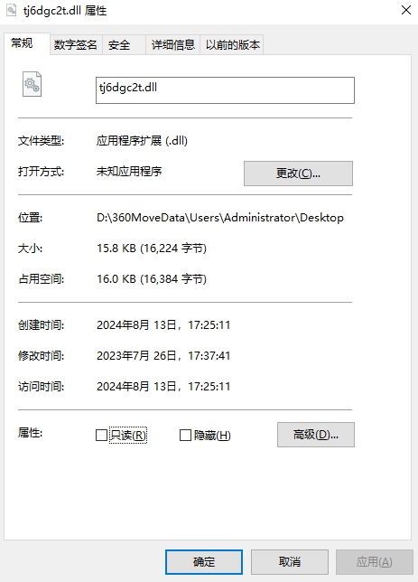The height and width of the screenshot is (582, 418).
Task: Click the 应用(A) button
Action: 375,562
